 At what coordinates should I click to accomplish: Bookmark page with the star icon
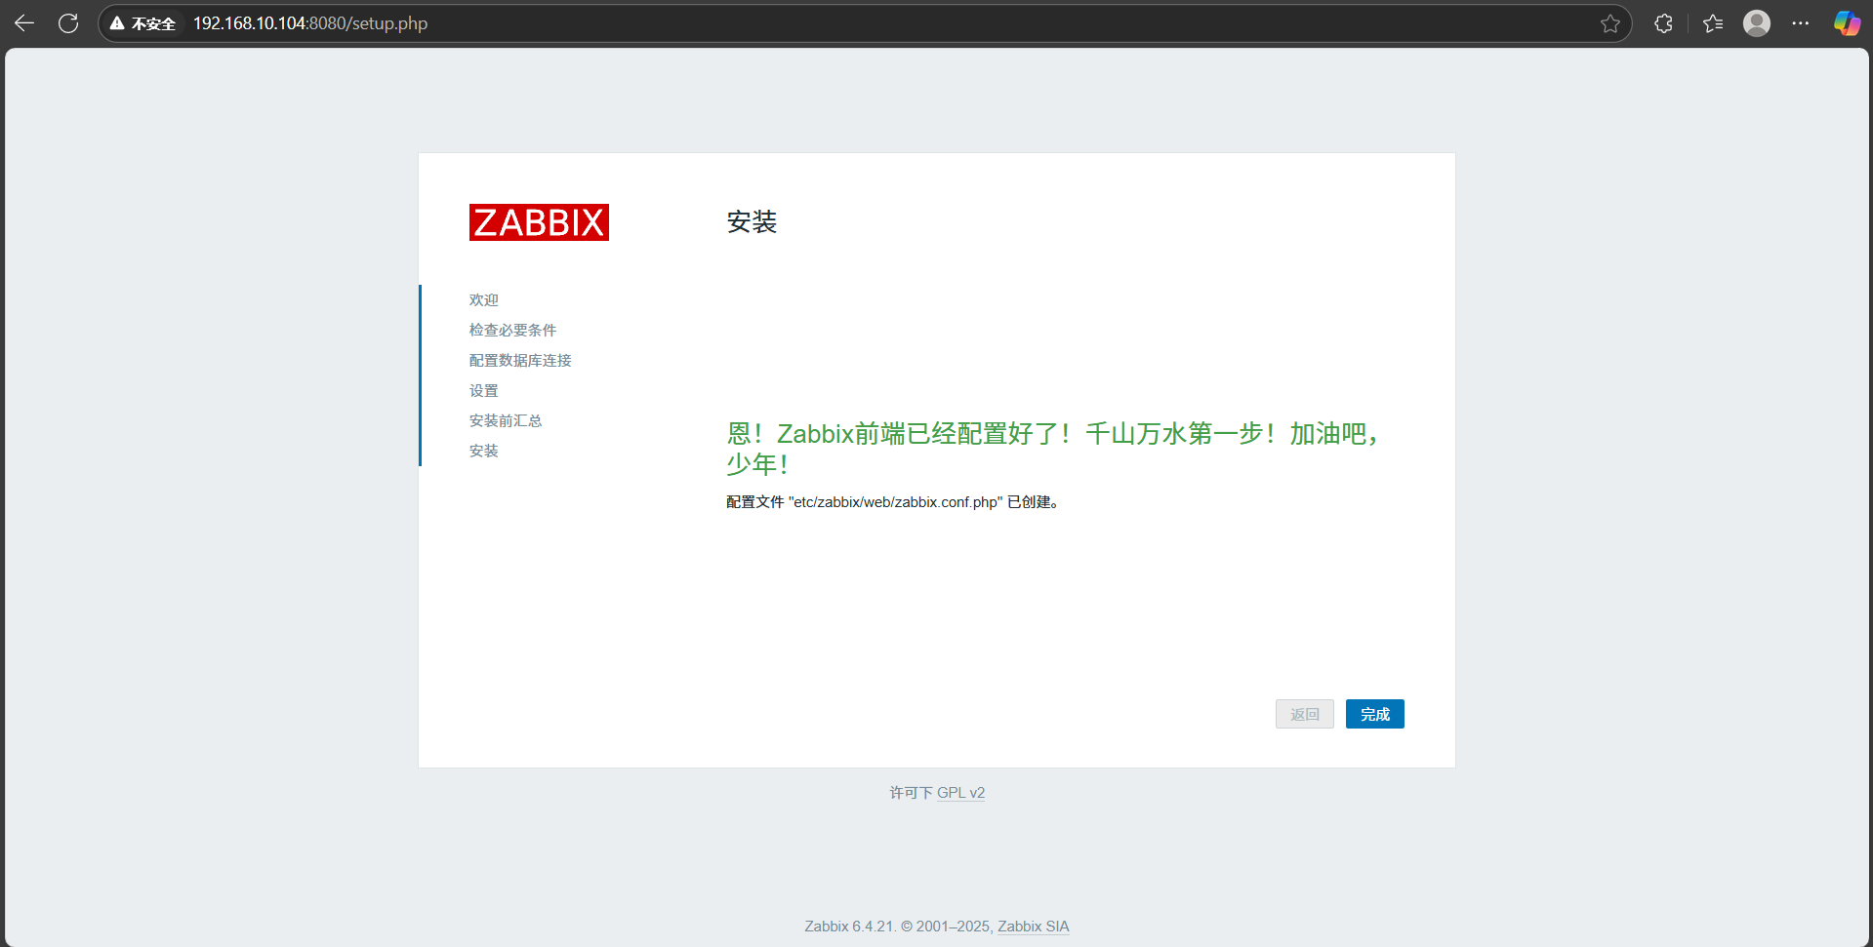[x=1610, y=23]
